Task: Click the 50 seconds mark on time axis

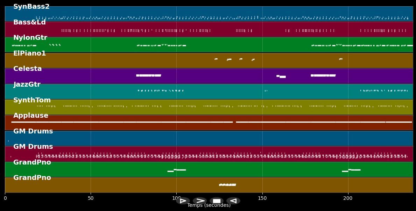Action: point(91,198)
